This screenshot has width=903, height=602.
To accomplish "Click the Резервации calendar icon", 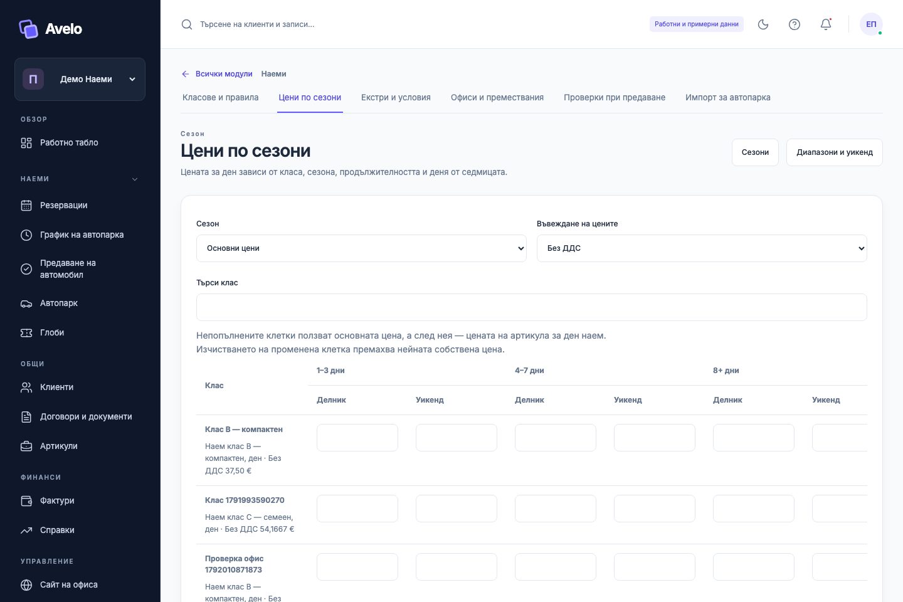I will 26,206.
